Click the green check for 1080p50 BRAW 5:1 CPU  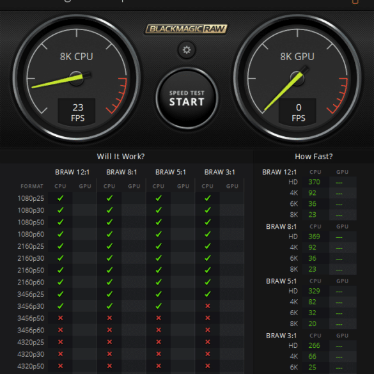[x=159, y=222]
